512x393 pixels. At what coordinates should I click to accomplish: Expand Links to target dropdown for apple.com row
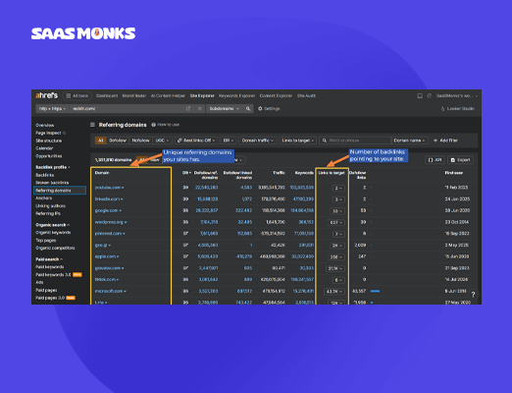coord(336,257)
